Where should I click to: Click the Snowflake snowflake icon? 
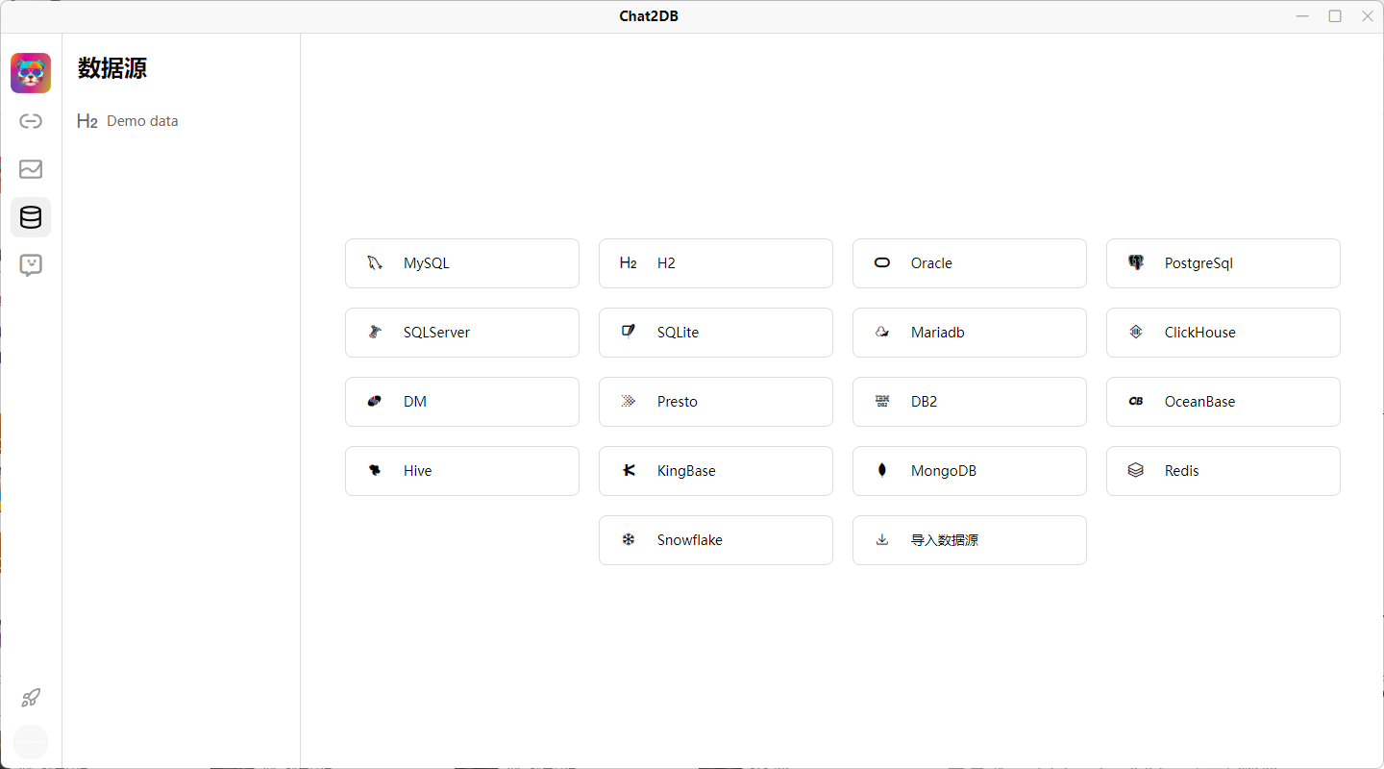[x=629, y=540]
